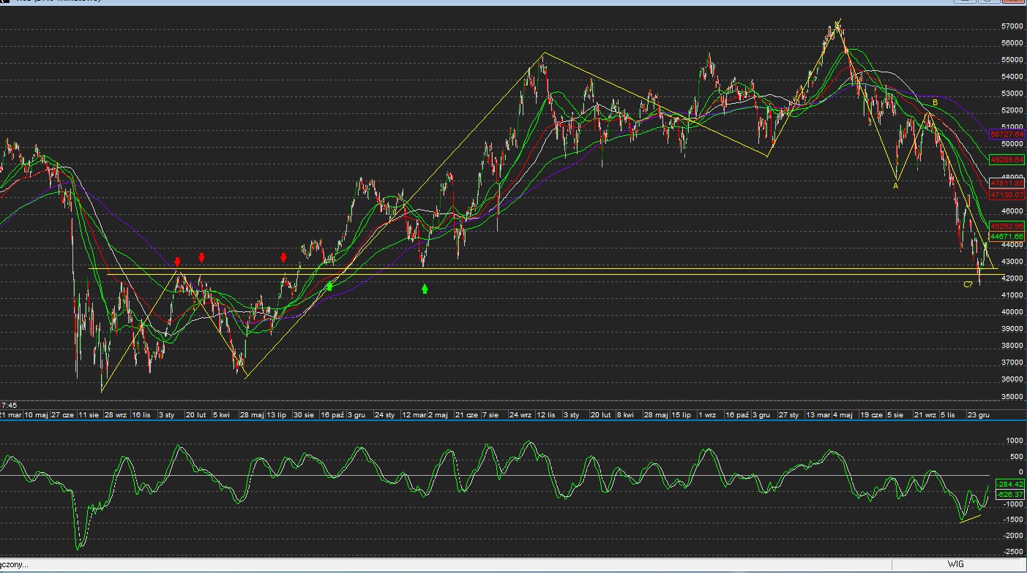The image size is (1027, 573).
Task: Select the middle red down arrow marker
Action: coord(202,257)
